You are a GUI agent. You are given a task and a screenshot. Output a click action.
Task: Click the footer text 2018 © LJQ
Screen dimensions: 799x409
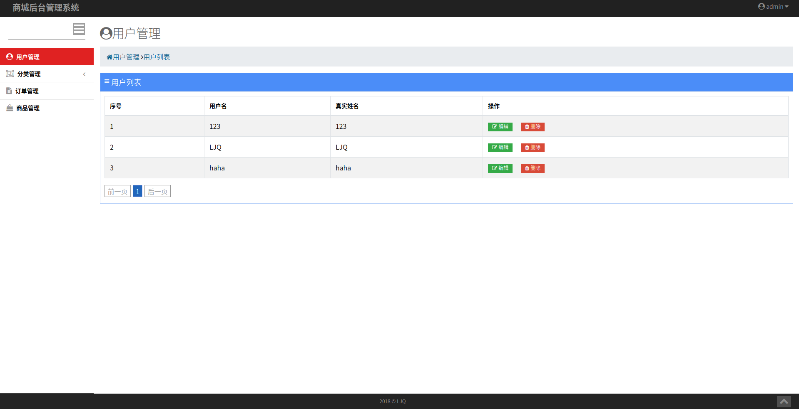(393, 402)
